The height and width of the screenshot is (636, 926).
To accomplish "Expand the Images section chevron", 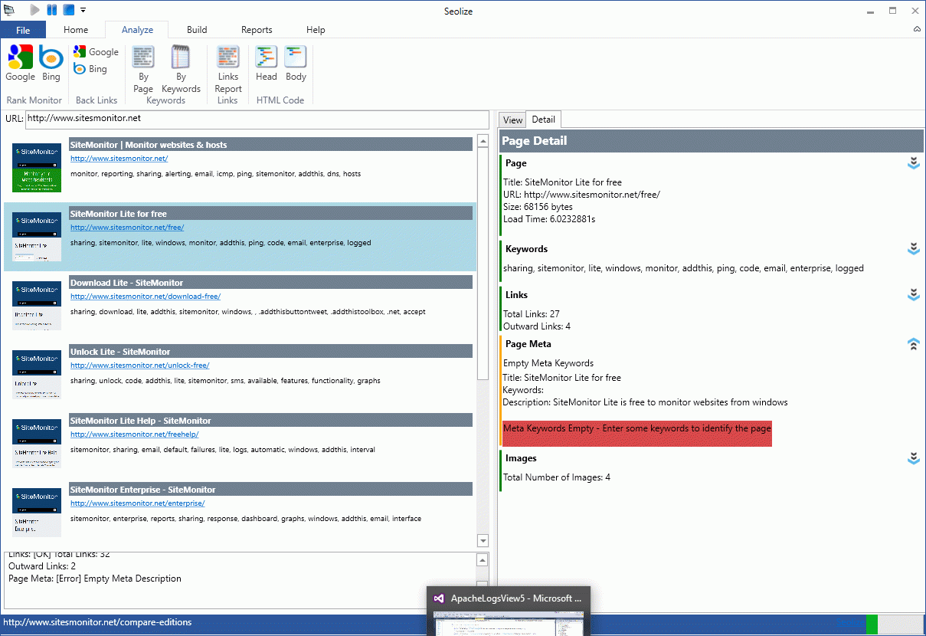I will coord(913,458).
